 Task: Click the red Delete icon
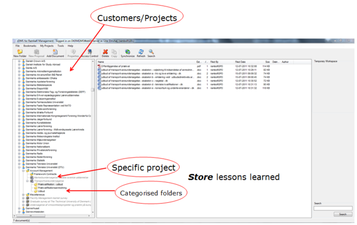pyautogui.click(x=105, y=52)
